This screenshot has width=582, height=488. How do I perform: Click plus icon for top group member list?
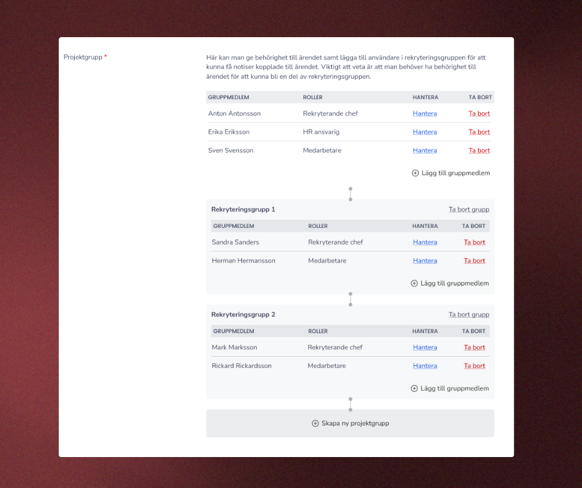click(415, 173)
